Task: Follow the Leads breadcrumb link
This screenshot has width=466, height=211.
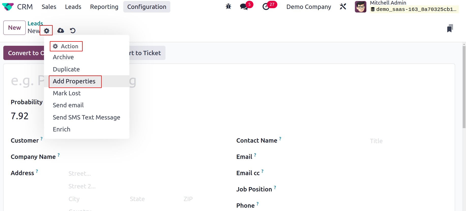Action: (35, 23)
